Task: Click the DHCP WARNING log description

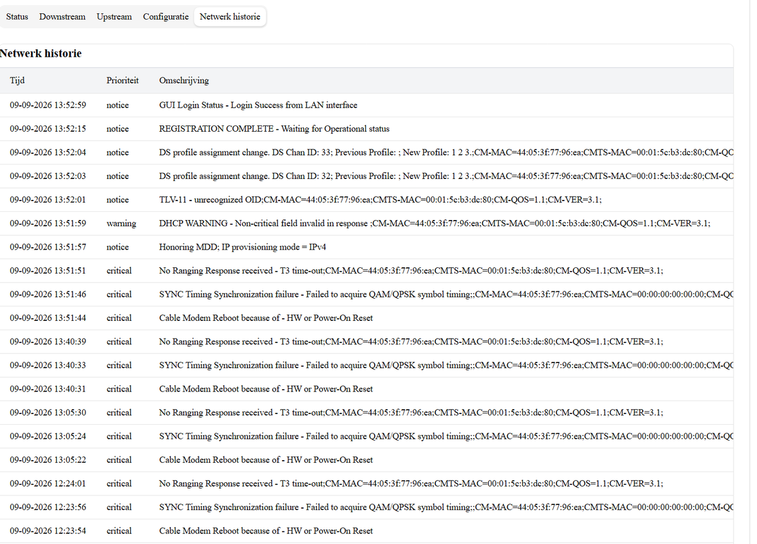Action: pos(435,223)
